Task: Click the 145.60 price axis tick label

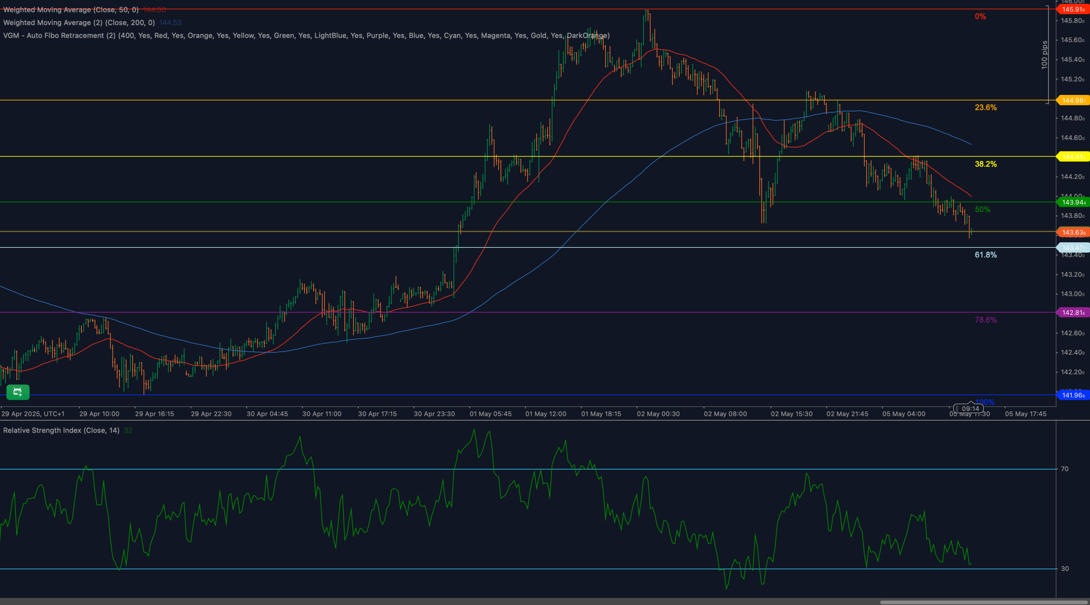Action: coord(1073,40)
